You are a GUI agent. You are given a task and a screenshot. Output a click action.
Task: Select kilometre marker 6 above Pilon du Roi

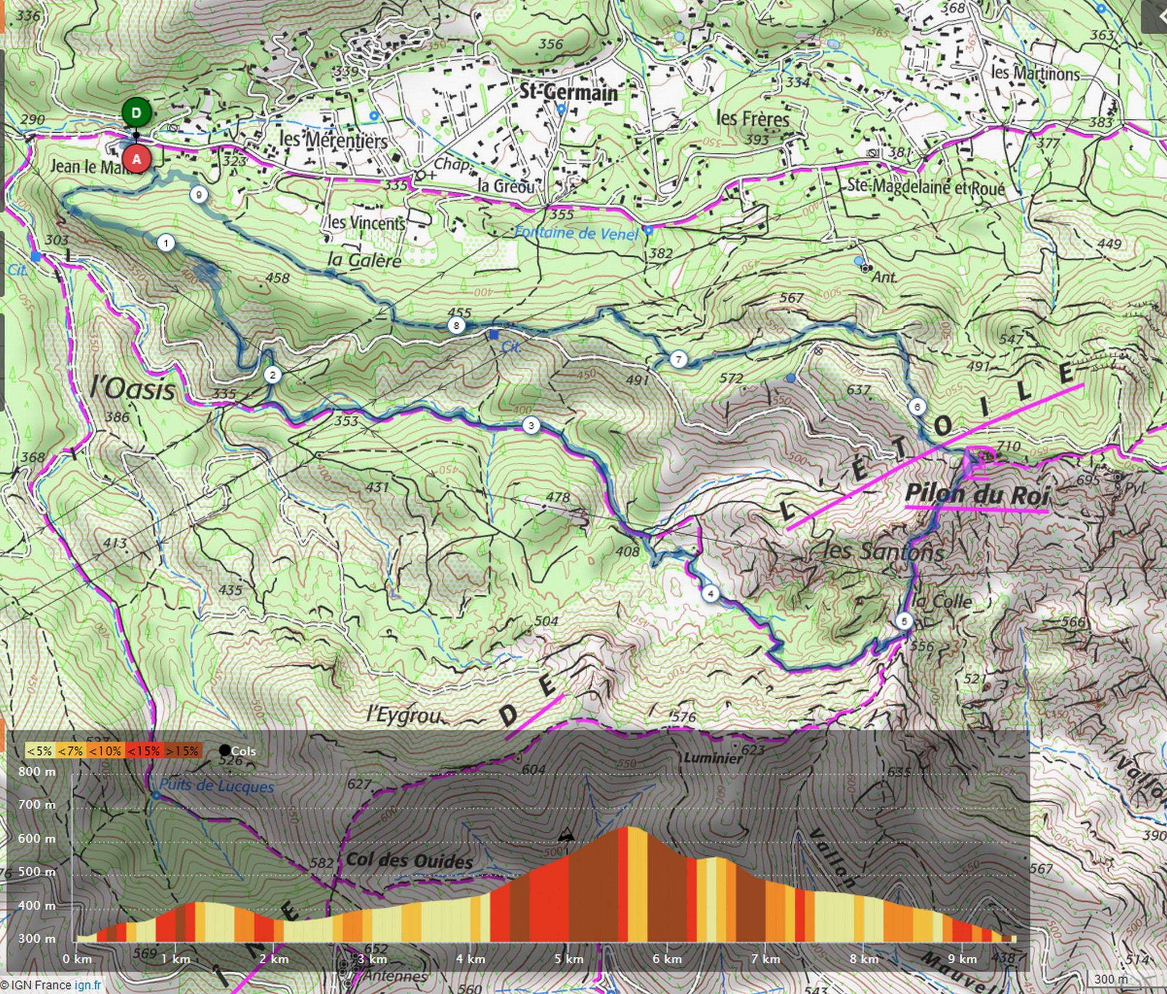click(x=917, y=406)
